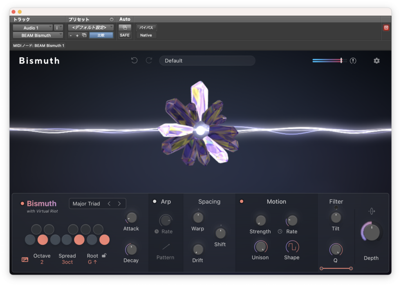
Task: Change the Spread value 3oct
Action: click(x=67, y=262)
